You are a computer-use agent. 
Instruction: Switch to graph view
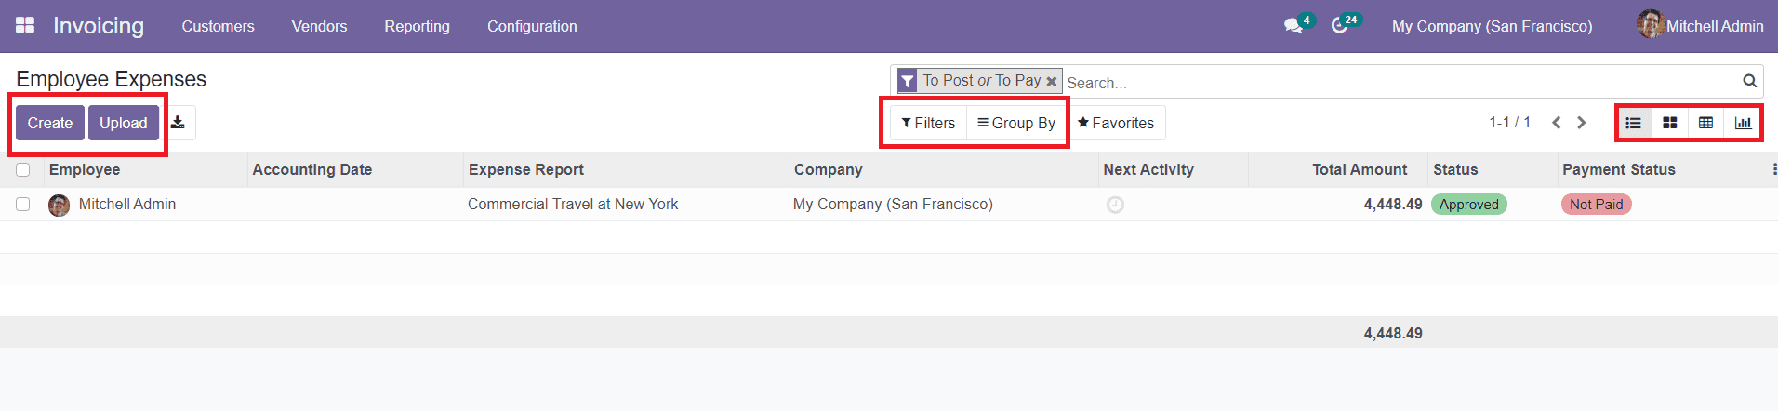coord(1743,123)
